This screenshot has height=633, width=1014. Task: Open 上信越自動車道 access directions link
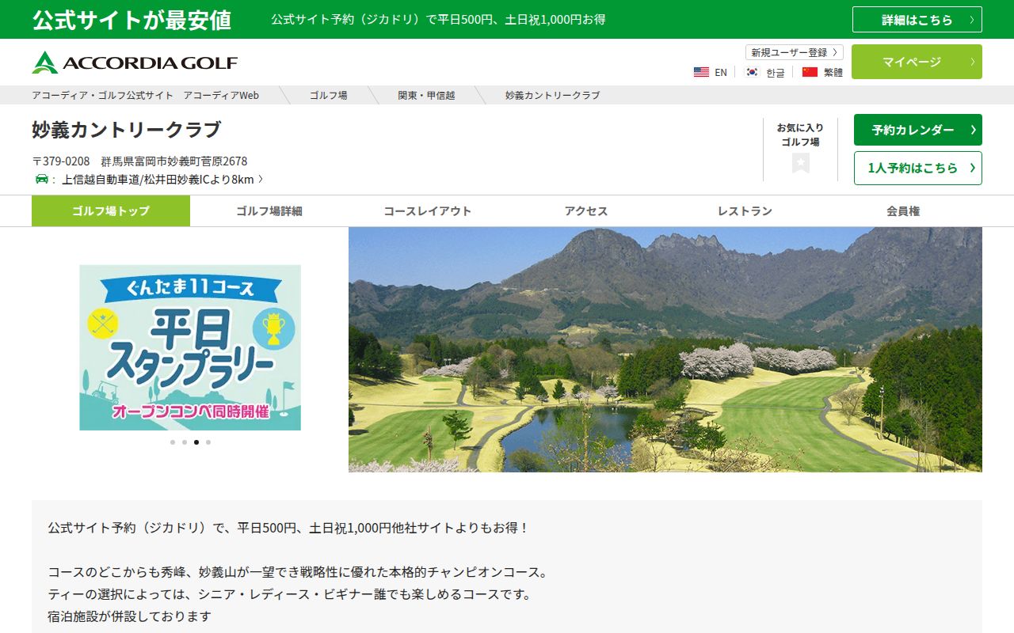(x=162, y=180)
